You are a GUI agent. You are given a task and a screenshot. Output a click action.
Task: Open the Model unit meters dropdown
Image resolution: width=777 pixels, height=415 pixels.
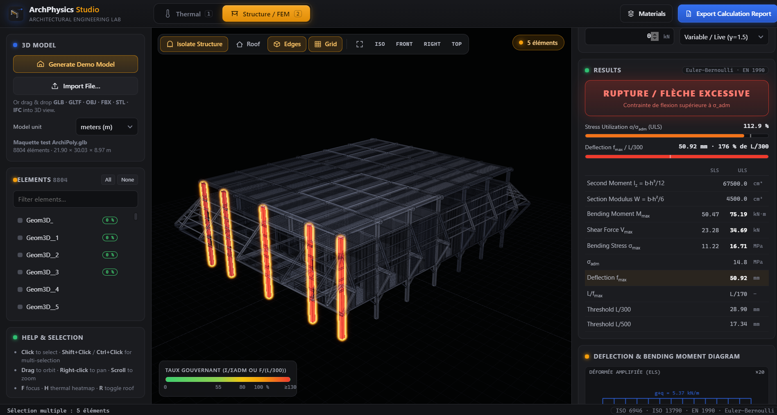(x=107, y=127)
